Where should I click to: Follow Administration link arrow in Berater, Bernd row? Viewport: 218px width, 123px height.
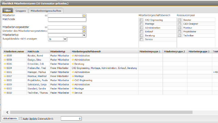click(73, 56)
